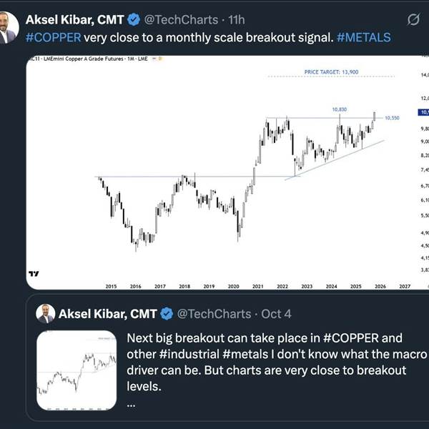Click the @TechCharts handle in the main tweet
The image size is (429, 429).
[x=179, y=19]
